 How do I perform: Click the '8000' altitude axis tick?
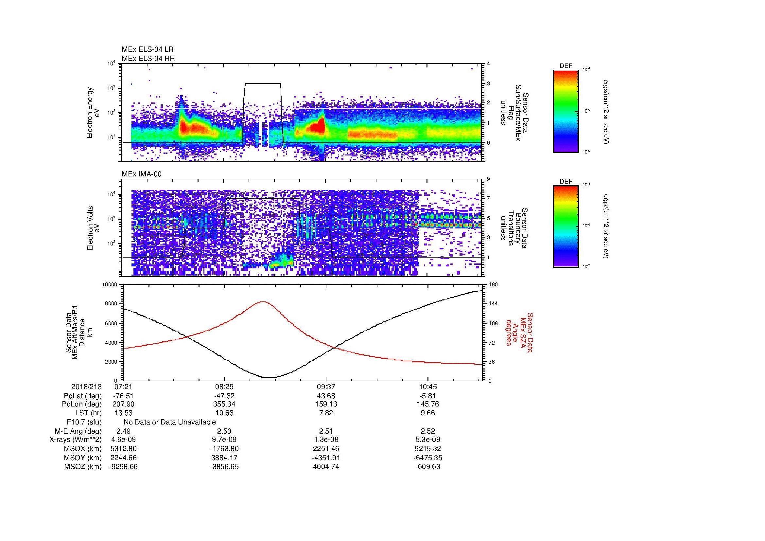pyautogui.click(x=111, y=304)
